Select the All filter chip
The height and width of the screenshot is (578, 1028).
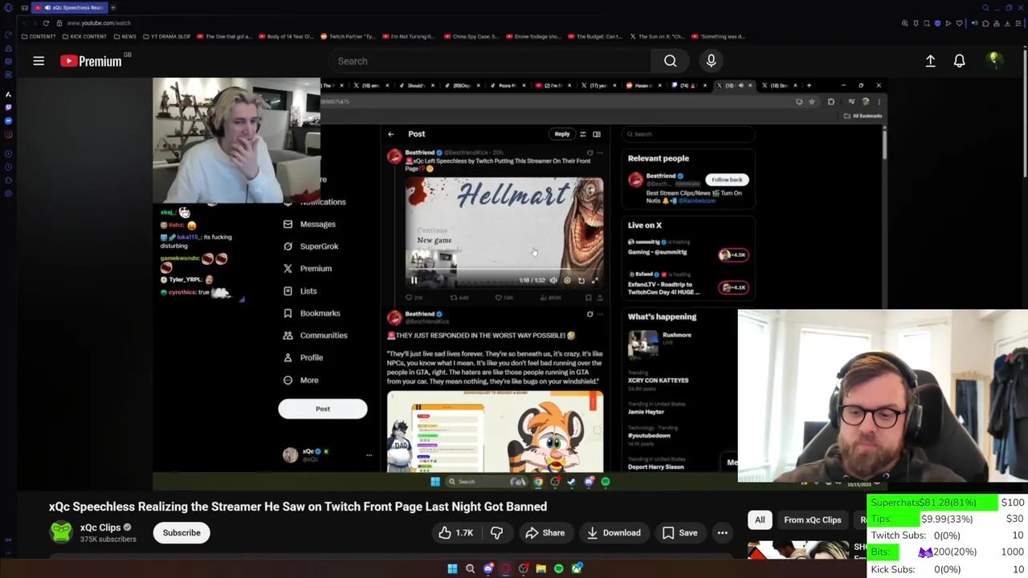point(760,520)
